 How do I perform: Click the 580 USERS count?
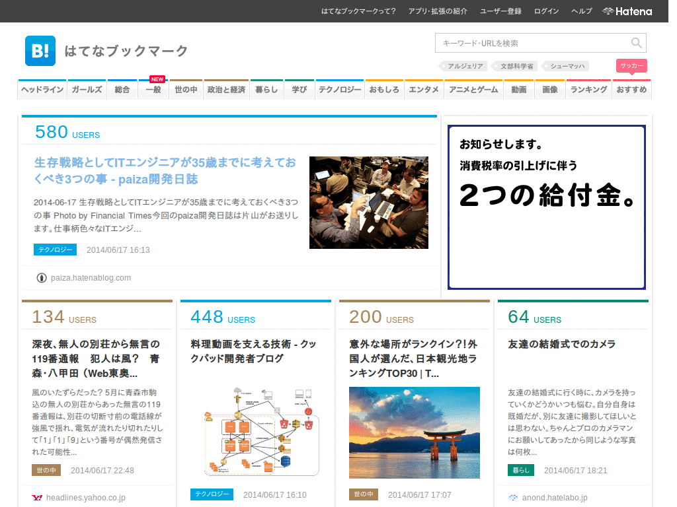pyautogui.click(x=67, y=132)
